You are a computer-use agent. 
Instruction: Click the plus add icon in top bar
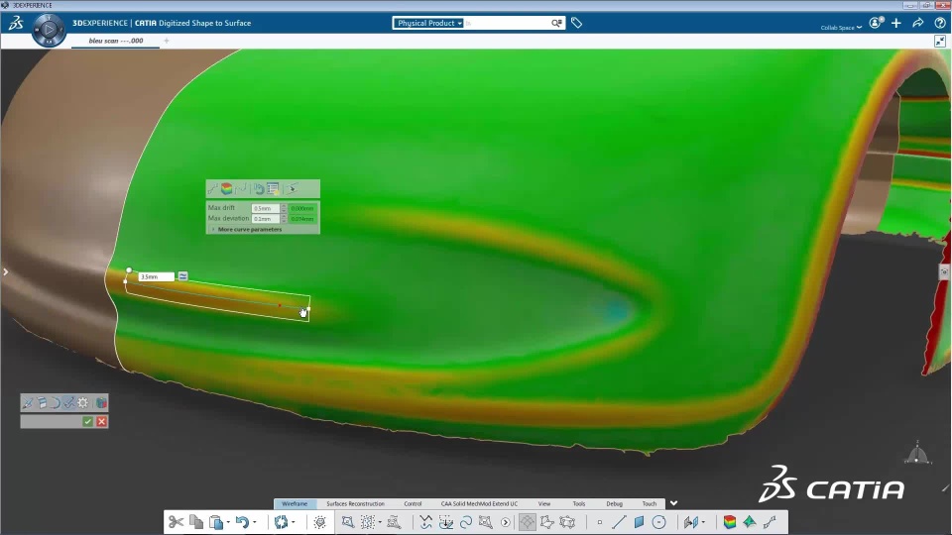click(x=896, y=23)
